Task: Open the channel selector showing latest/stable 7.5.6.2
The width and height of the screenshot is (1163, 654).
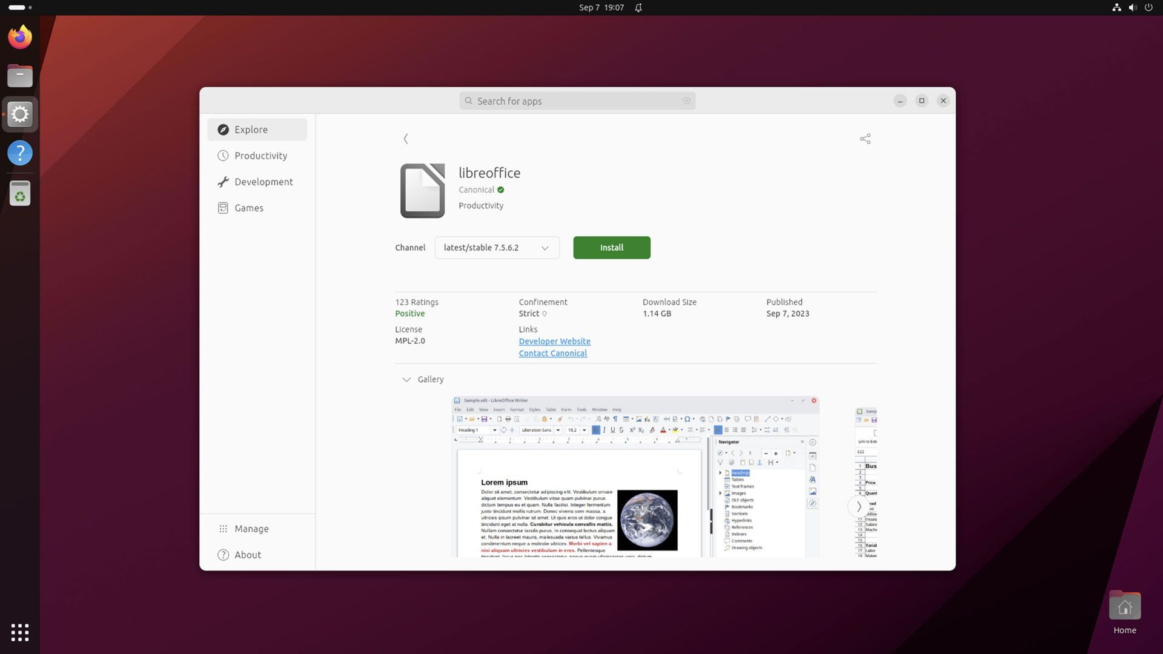Action: coord(496,248)
